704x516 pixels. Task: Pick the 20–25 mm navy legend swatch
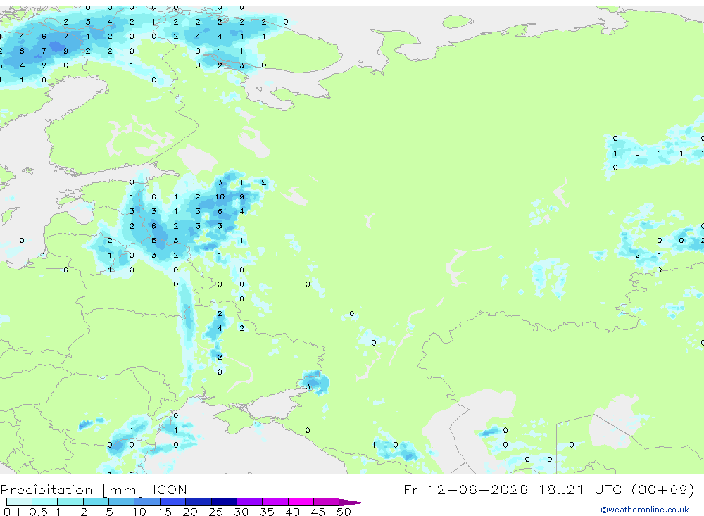coord(199,502)
